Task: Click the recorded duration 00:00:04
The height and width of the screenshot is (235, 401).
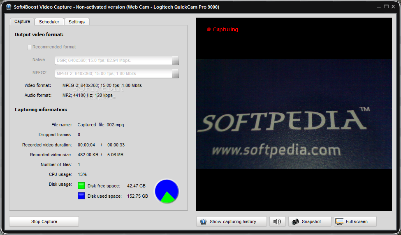Action: click(x=86, y=145)
